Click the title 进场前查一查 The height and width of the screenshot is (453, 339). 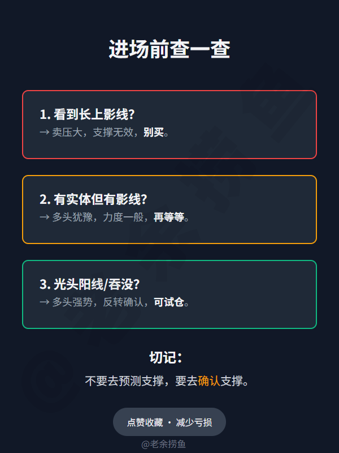[x=169, y=50]
